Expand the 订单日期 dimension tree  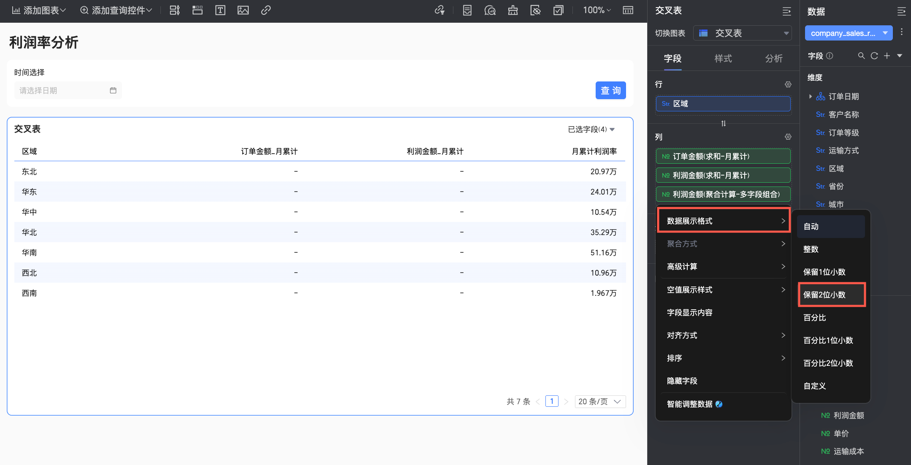[810, 97]
